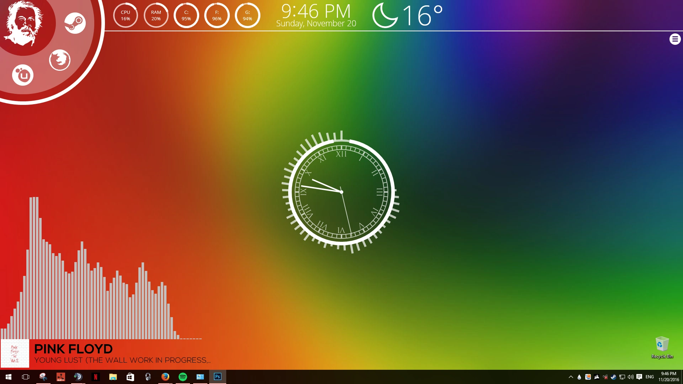Click the red X tray icon
This screenshot has width=683, height=384.
click(605, 377)
